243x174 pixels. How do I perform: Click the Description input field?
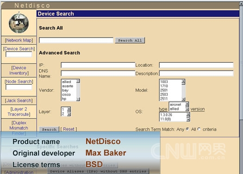click(x=196, y=73)
